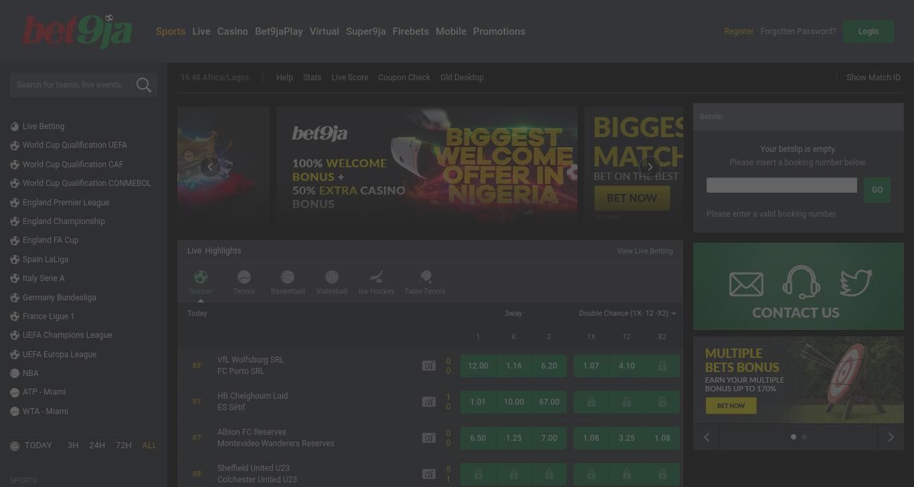Select the 24H time filter
Viewport: 914px width, 487px height.
[97, 446]
